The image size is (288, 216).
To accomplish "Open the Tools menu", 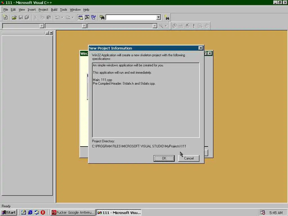I will click(x=64, y=10).
